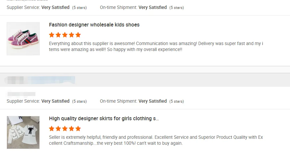Click the fifth orange star on the skirts review
This screenshot has height=157, width=290.
click(78, 129)
